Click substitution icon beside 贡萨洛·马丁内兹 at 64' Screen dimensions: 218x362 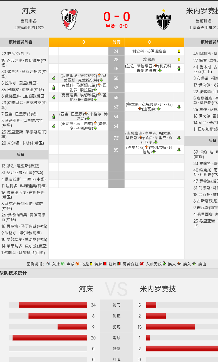(x=54, y=126)
